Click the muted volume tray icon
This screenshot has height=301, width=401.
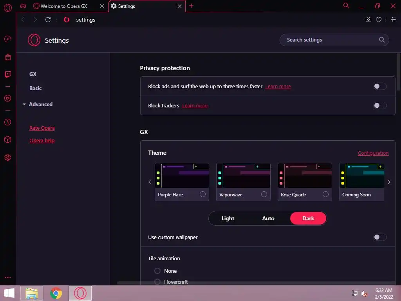pyautogui.click(x=364, y=294)
